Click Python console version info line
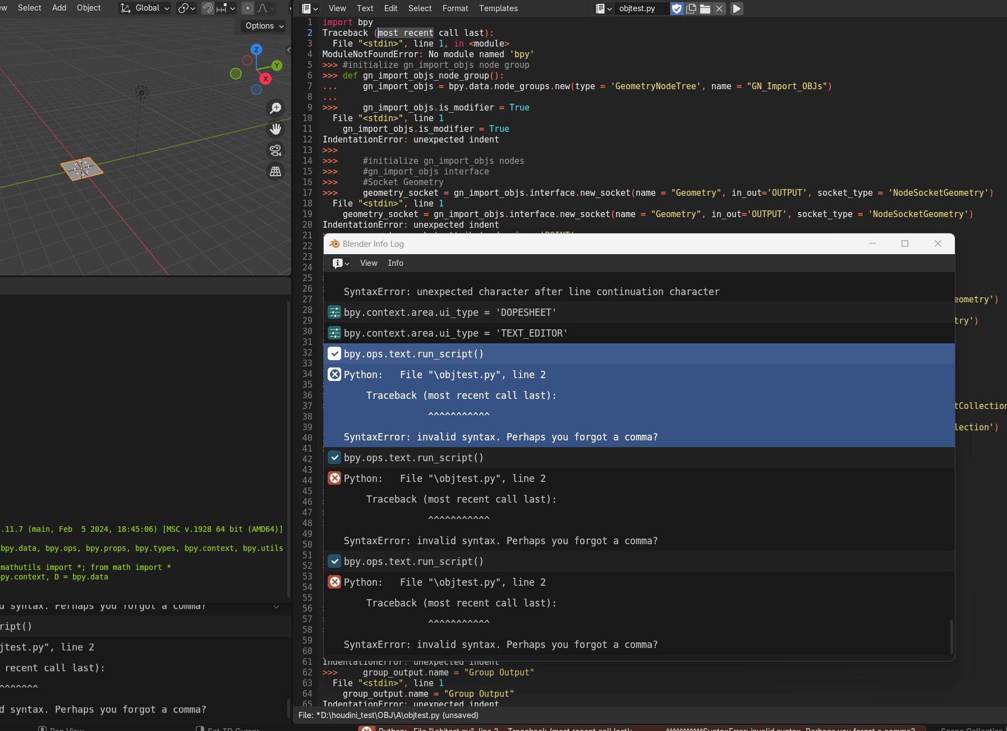Image resolution: width=1007 pixels, height=731 pixels. coord(141,529)
